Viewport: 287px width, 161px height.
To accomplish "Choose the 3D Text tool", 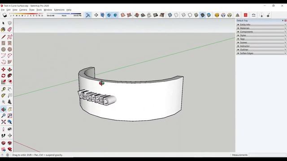I will pos(10,102).
